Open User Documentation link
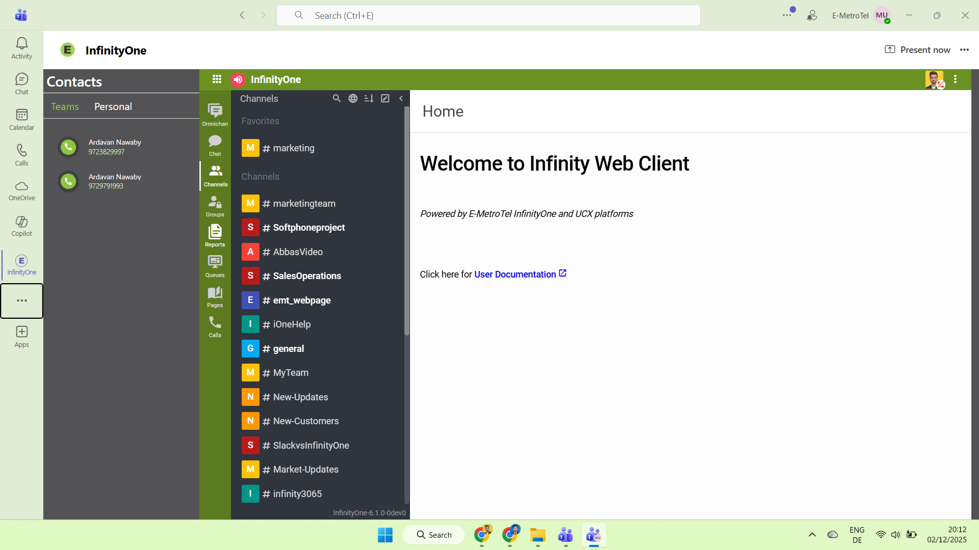Screen dimensions: 979x550 point(520,274)
